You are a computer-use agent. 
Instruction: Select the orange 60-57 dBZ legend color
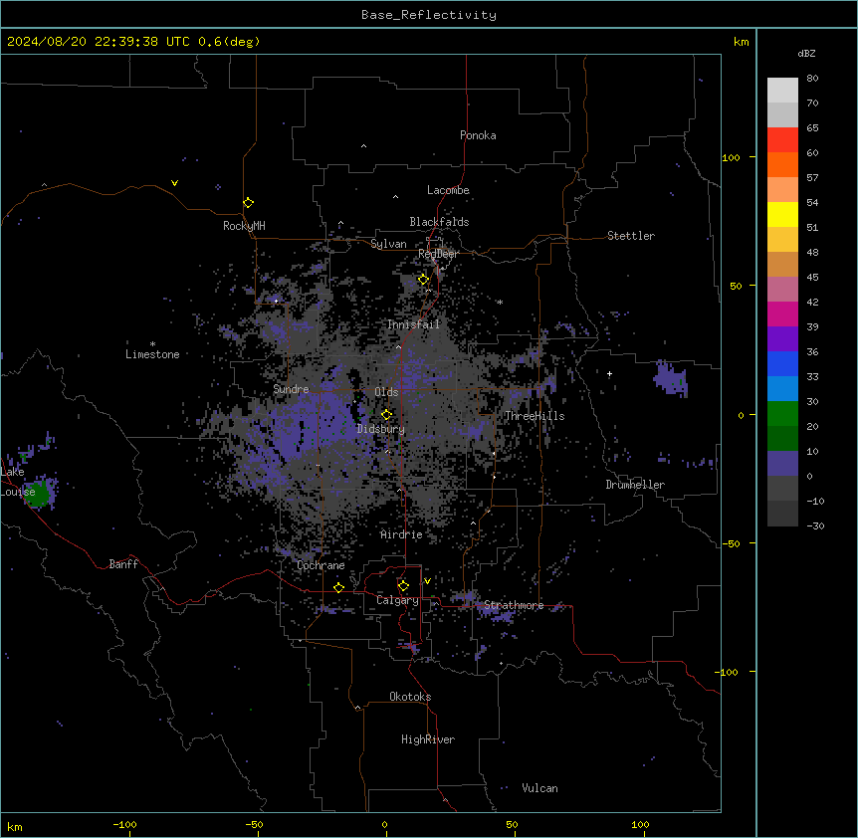click(782, 164)
